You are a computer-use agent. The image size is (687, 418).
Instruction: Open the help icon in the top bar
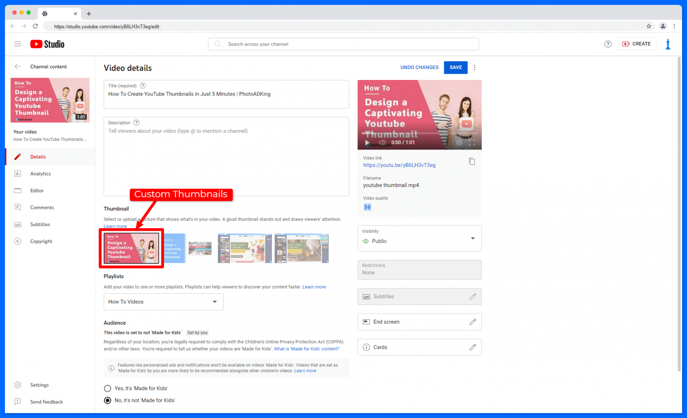(x=607, y=44)
